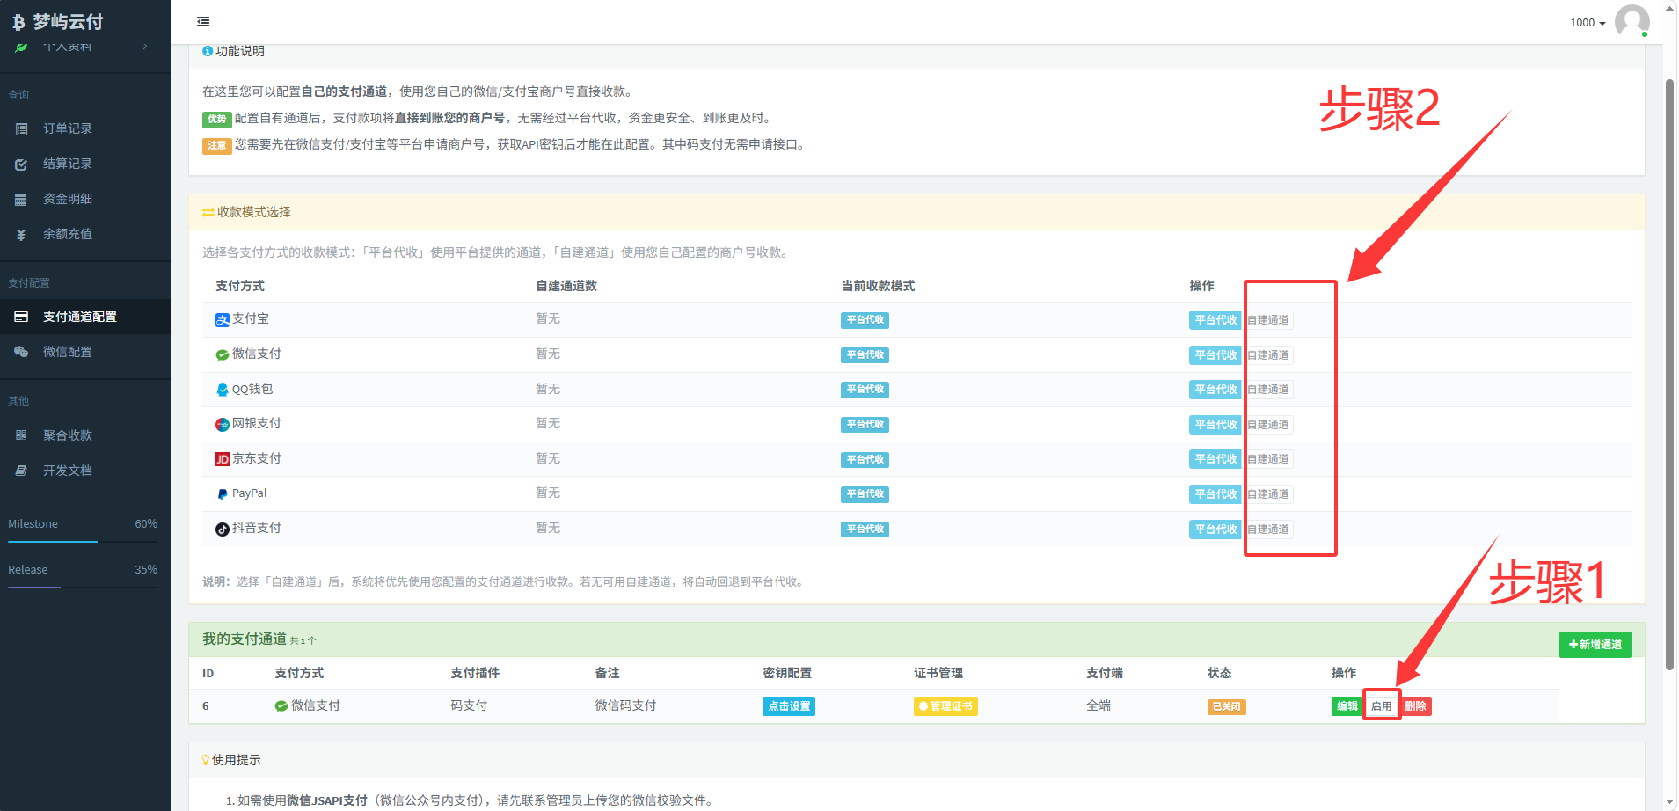The height and width of the screenshot is (811, 1679).
Task: Click the user avatar in header
Action: click(1632, 21)
